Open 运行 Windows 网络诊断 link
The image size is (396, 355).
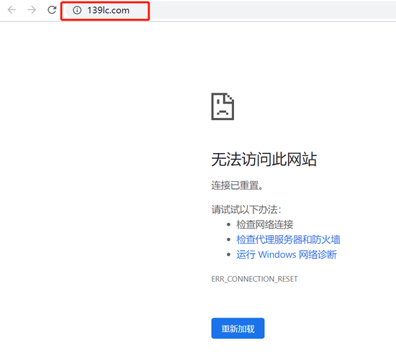pyautogui.click(x=287, y=254)
